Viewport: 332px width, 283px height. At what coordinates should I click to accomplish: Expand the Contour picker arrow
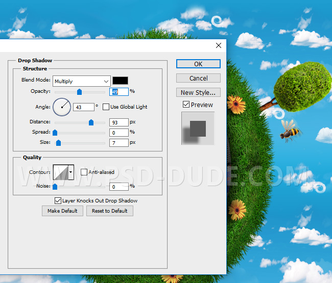(71, 172)
